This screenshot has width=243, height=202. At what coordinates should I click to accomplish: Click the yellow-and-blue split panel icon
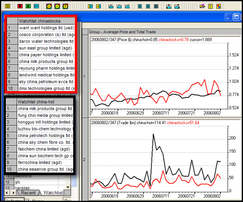click(90, 6)
